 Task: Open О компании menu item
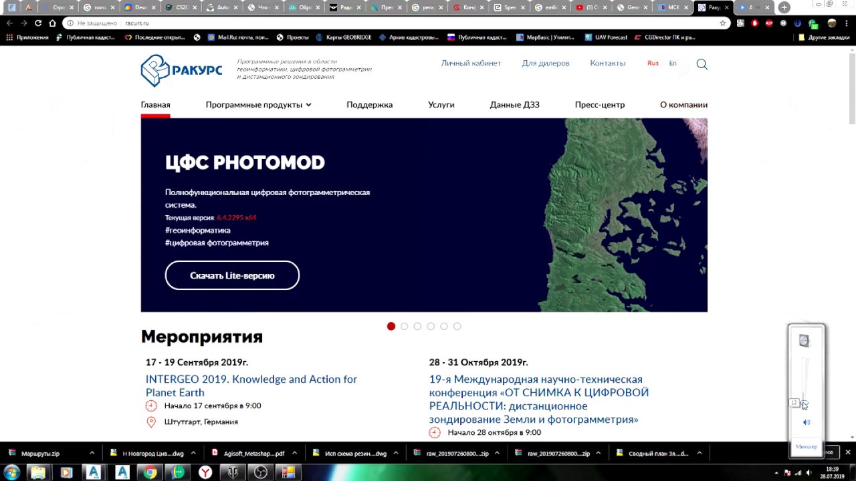coord(683,105)
